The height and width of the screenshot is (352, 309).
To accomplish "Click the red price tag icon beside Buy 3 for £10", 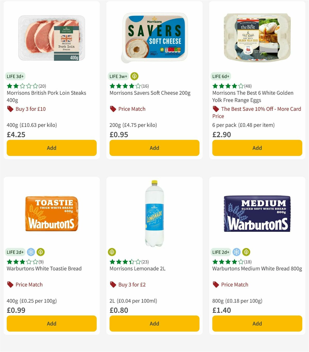I will pos(10,109).
